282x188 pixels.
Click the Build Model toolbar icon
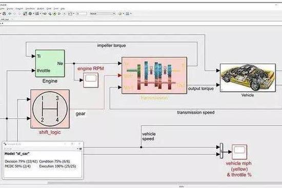coord(127,13)
